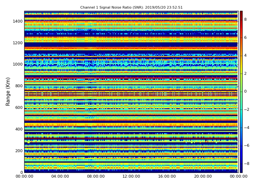Screen dimensions: 255x191
Task: Click the colorbar value −4 label
Action: pyautogui.click(x=246, y=128)
